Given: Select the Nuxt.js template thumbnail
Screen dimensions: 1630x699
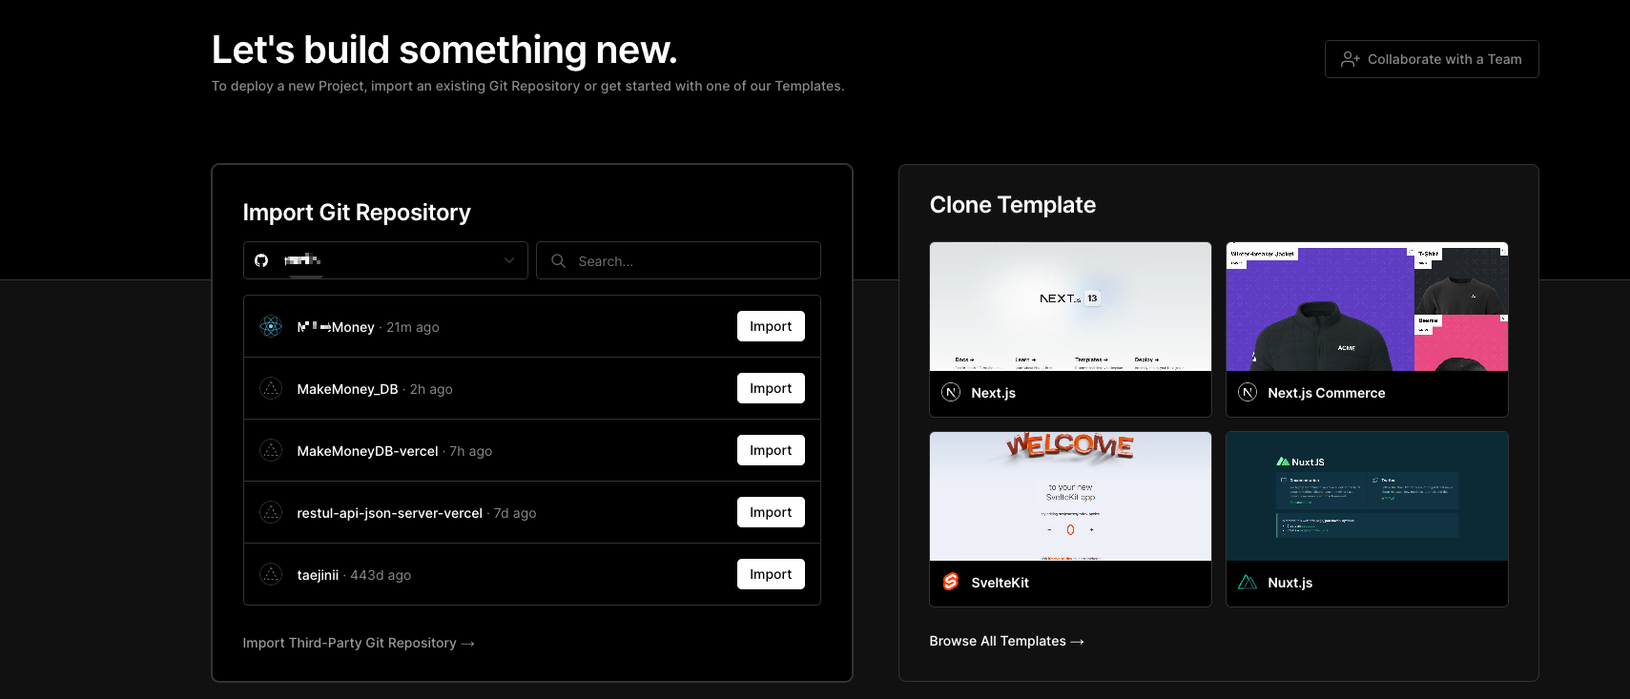Looking at the screenshot, I should 1367,496.
